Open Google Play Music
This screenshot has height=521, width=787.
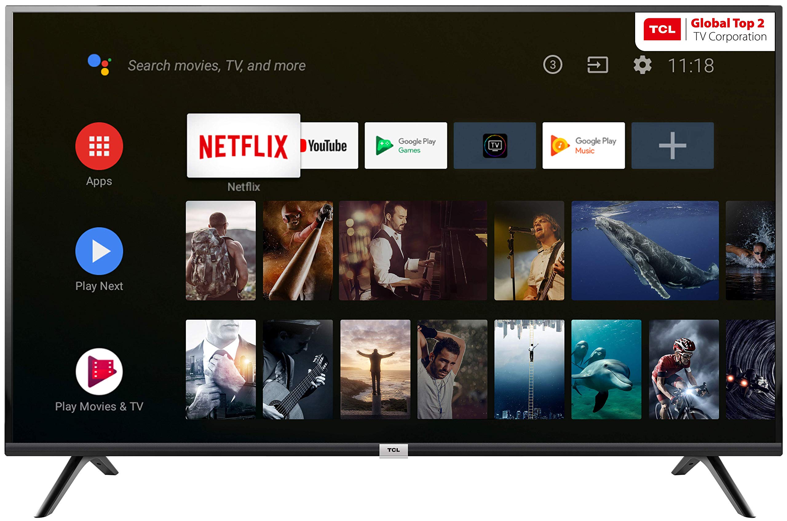583,146
